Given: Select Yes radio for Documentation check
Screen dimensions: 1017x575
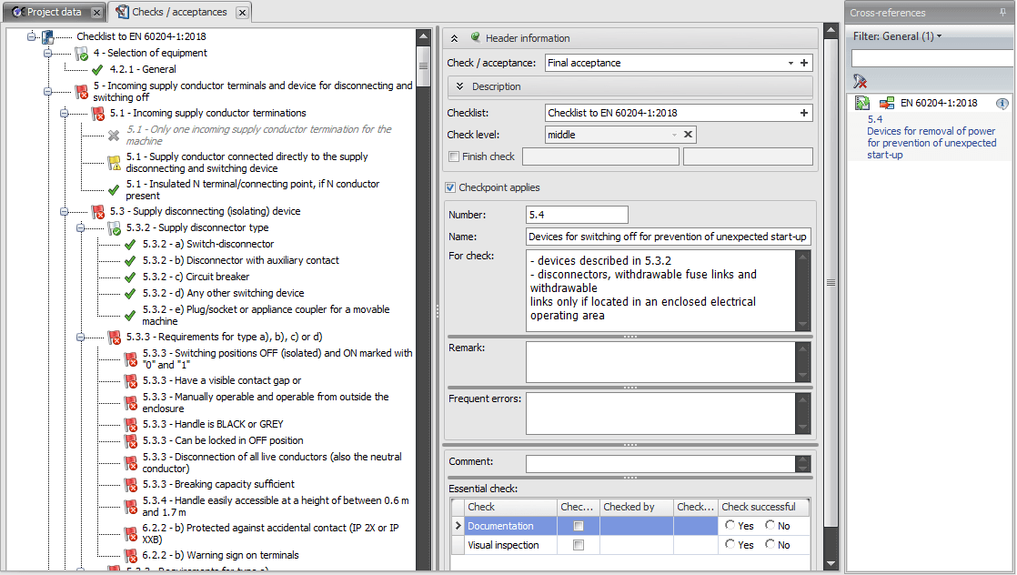Looking at the screenshot, I should (730, 525).
